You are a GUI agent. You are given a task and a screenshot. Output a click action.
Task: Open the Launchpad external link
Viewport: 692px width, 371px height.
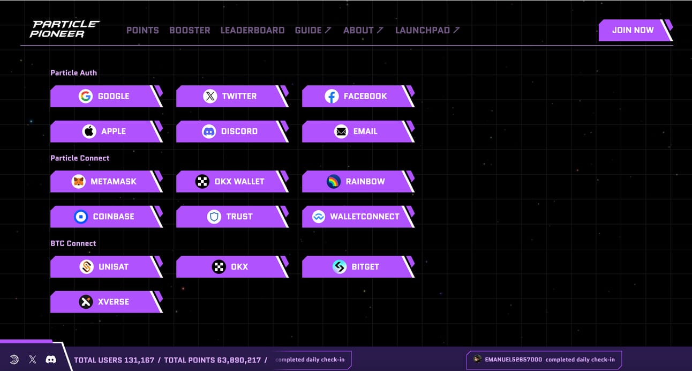coord(427,31)
